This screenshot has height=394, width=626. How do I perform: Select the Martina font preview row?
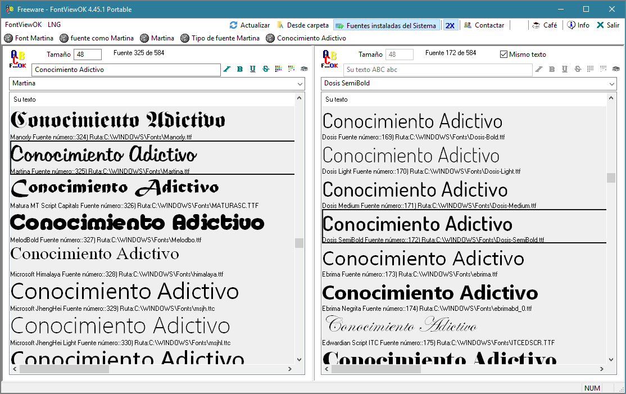pyautogui.click(x=152, y=158)
